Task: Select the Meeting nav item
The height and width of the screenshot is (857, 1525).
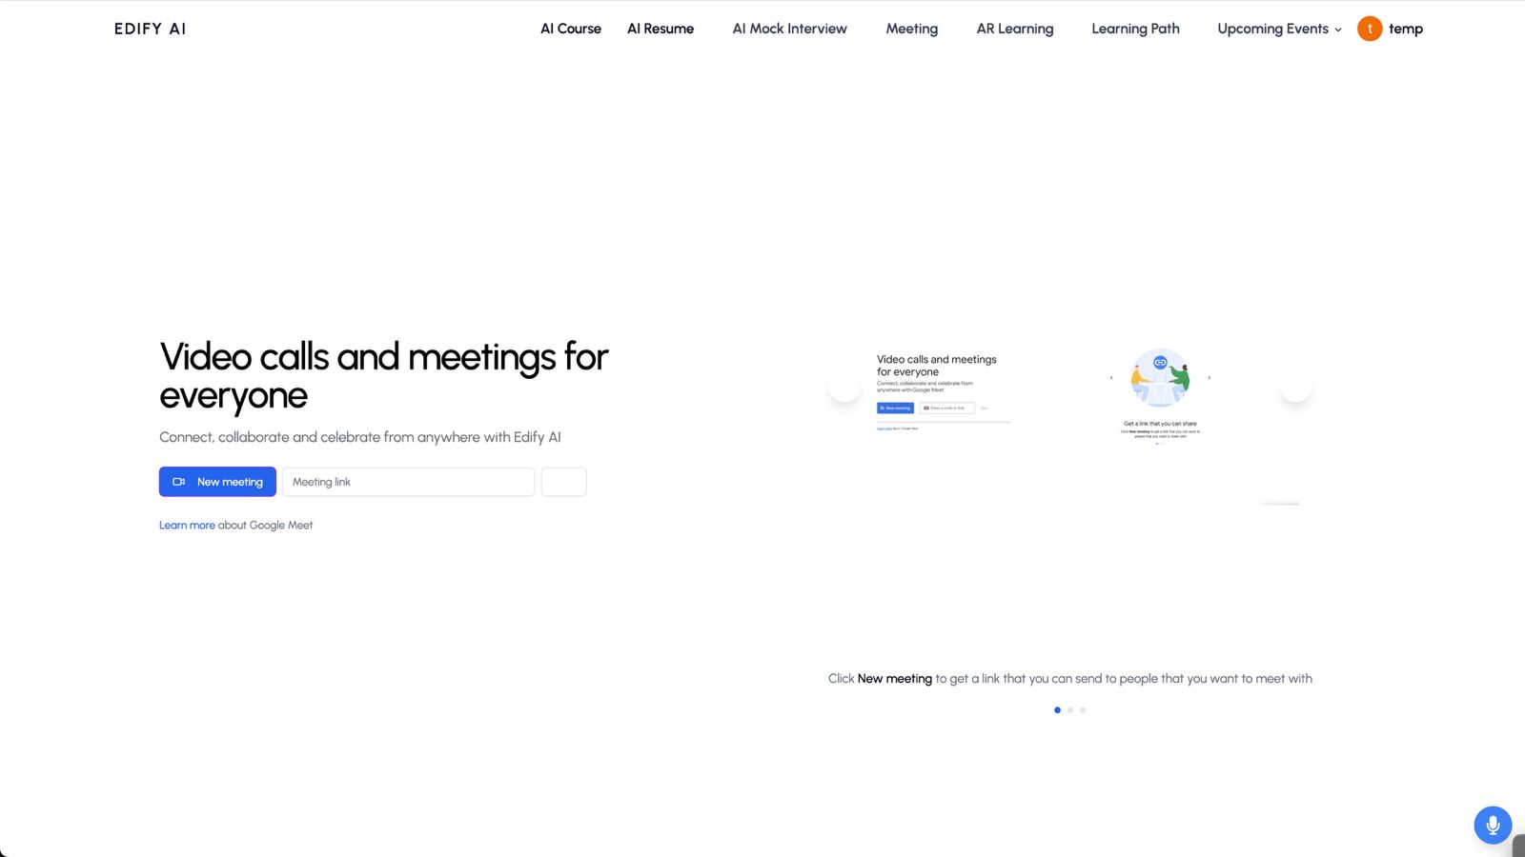Action: [912, 29]
